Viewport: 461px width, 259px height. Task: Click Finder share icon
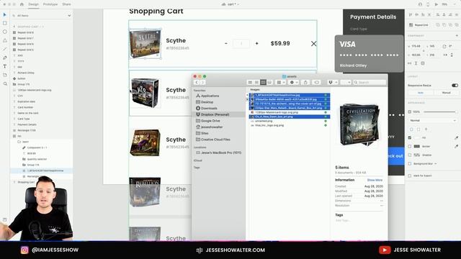[x=305, y=83]
